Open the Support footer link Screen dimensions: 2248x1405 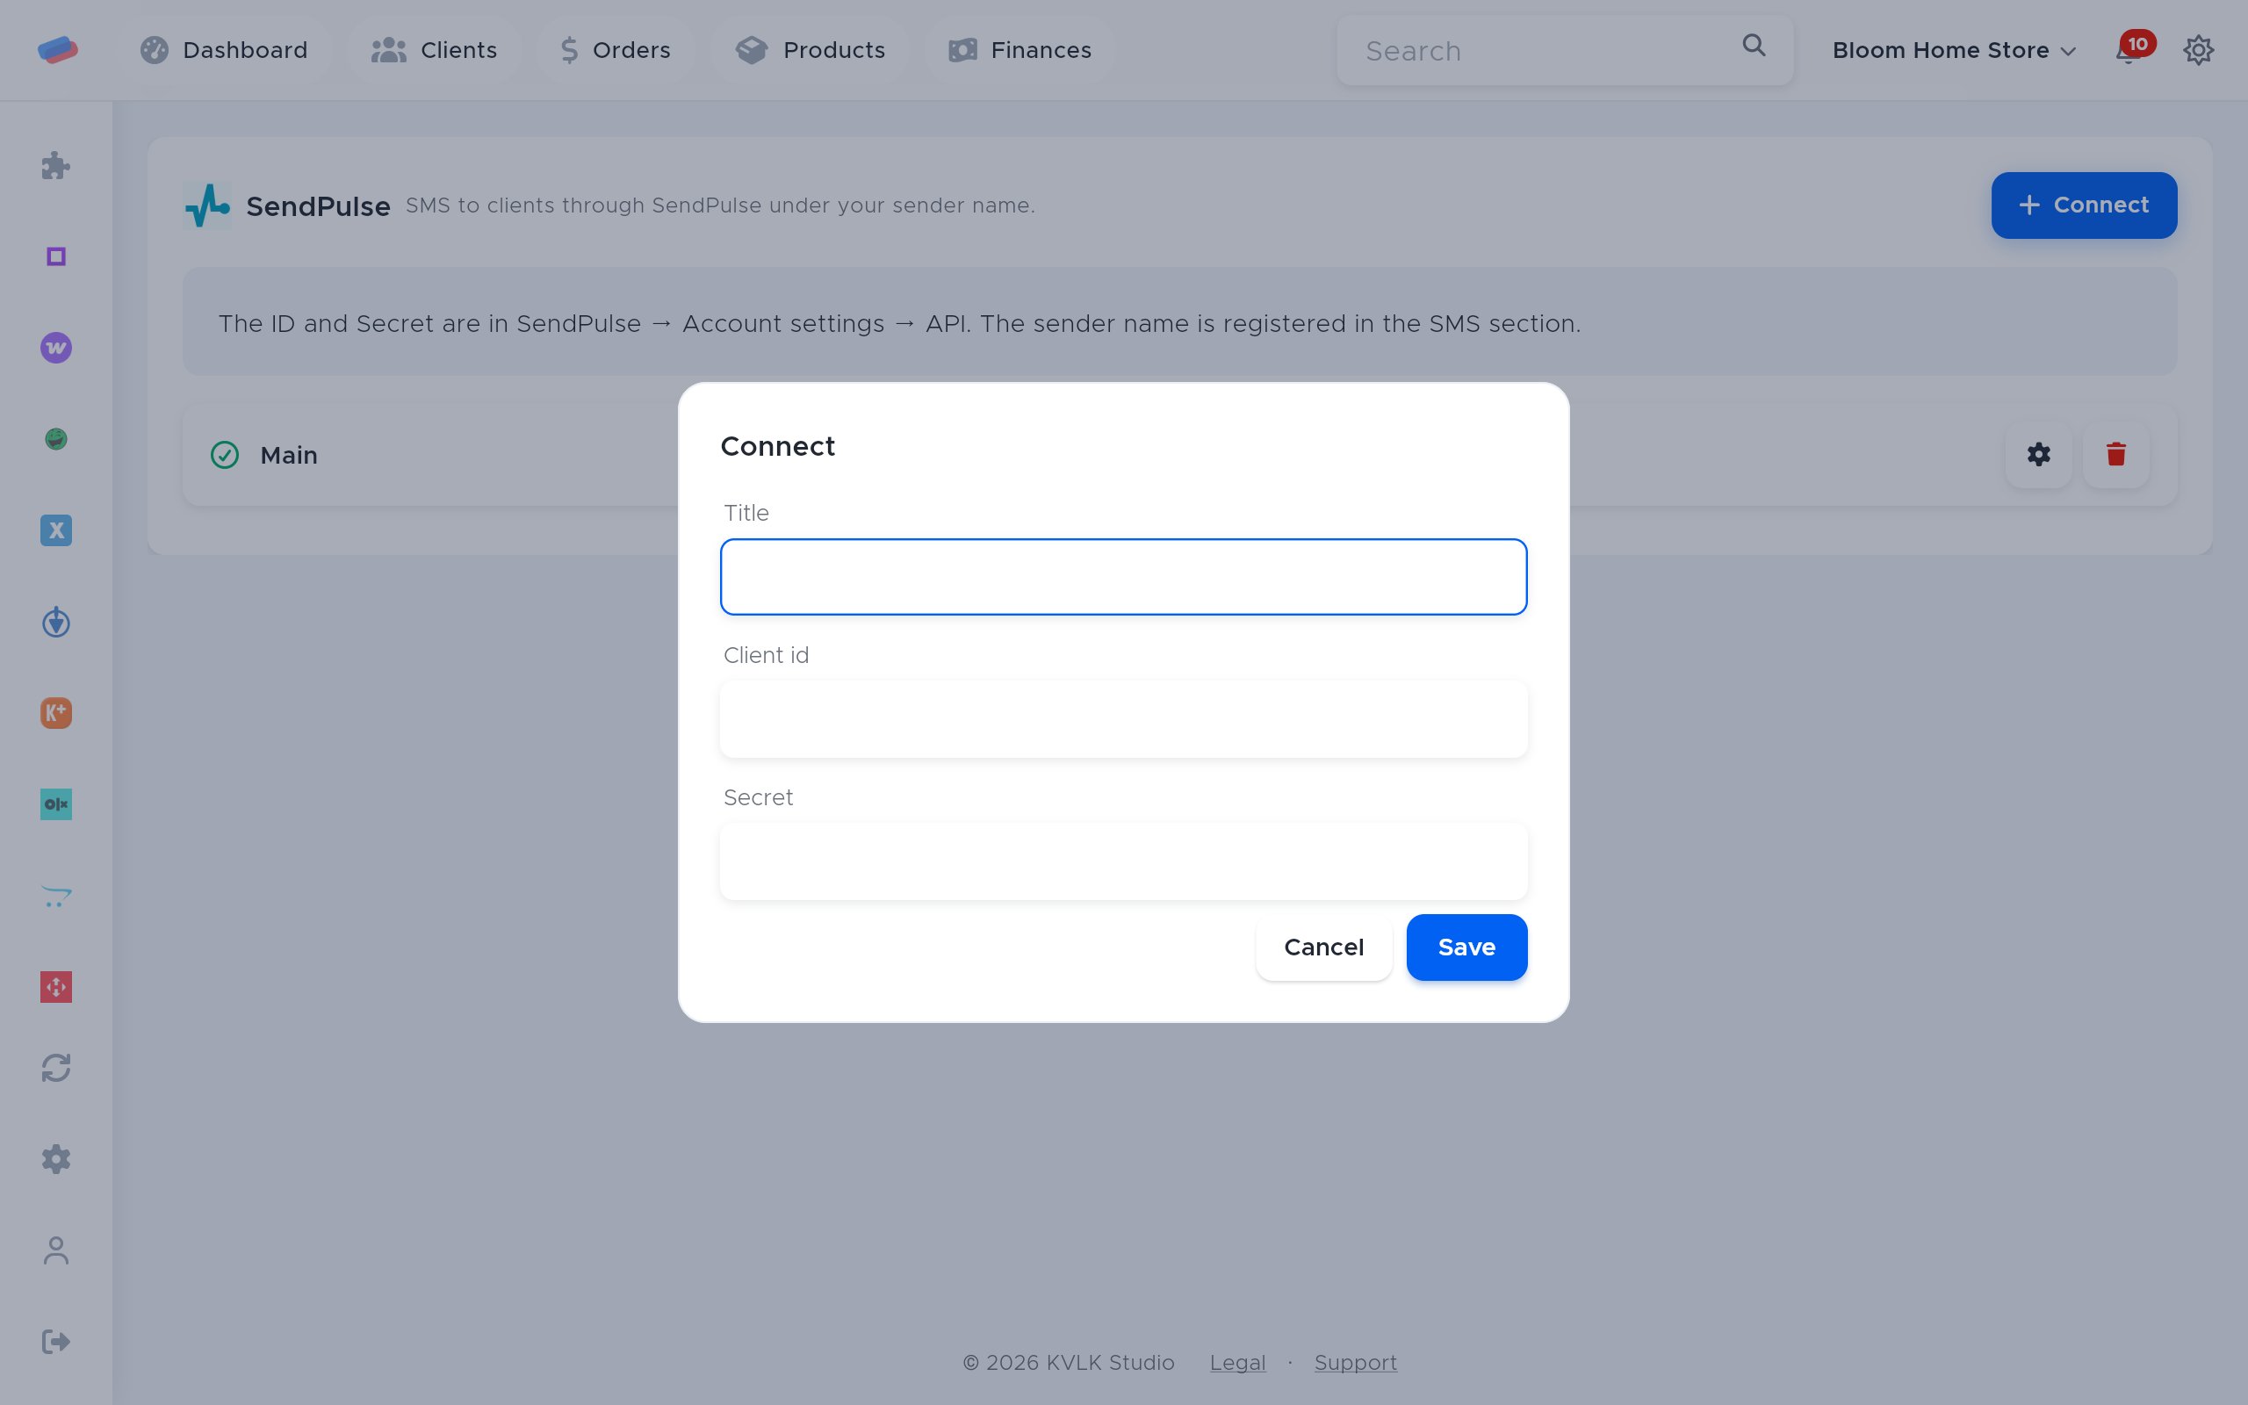pos(1355,1362)
